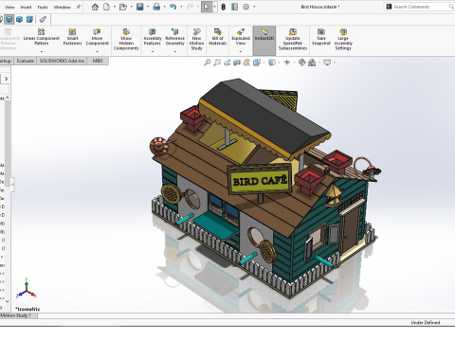This screenshot has width=455, height=341.
Task: Click Update SpeedPak Subassemblies
Action: pos(293,39)
